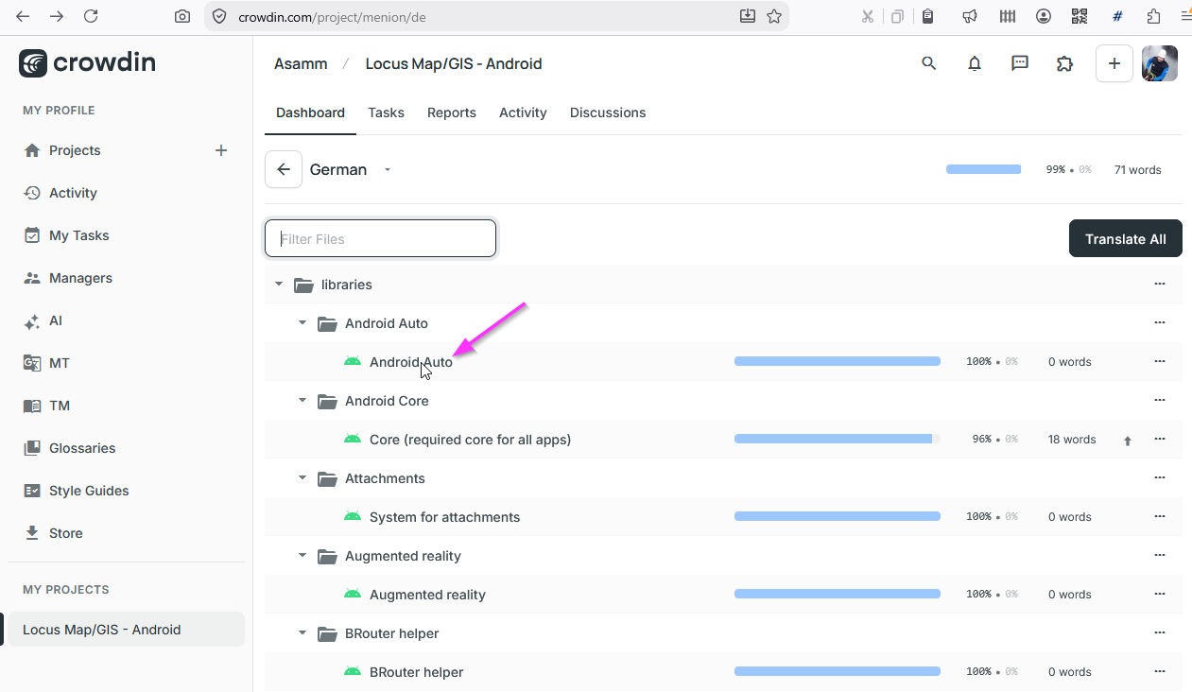
Task: Switch to the Reports tab
Action: [452, 112]
